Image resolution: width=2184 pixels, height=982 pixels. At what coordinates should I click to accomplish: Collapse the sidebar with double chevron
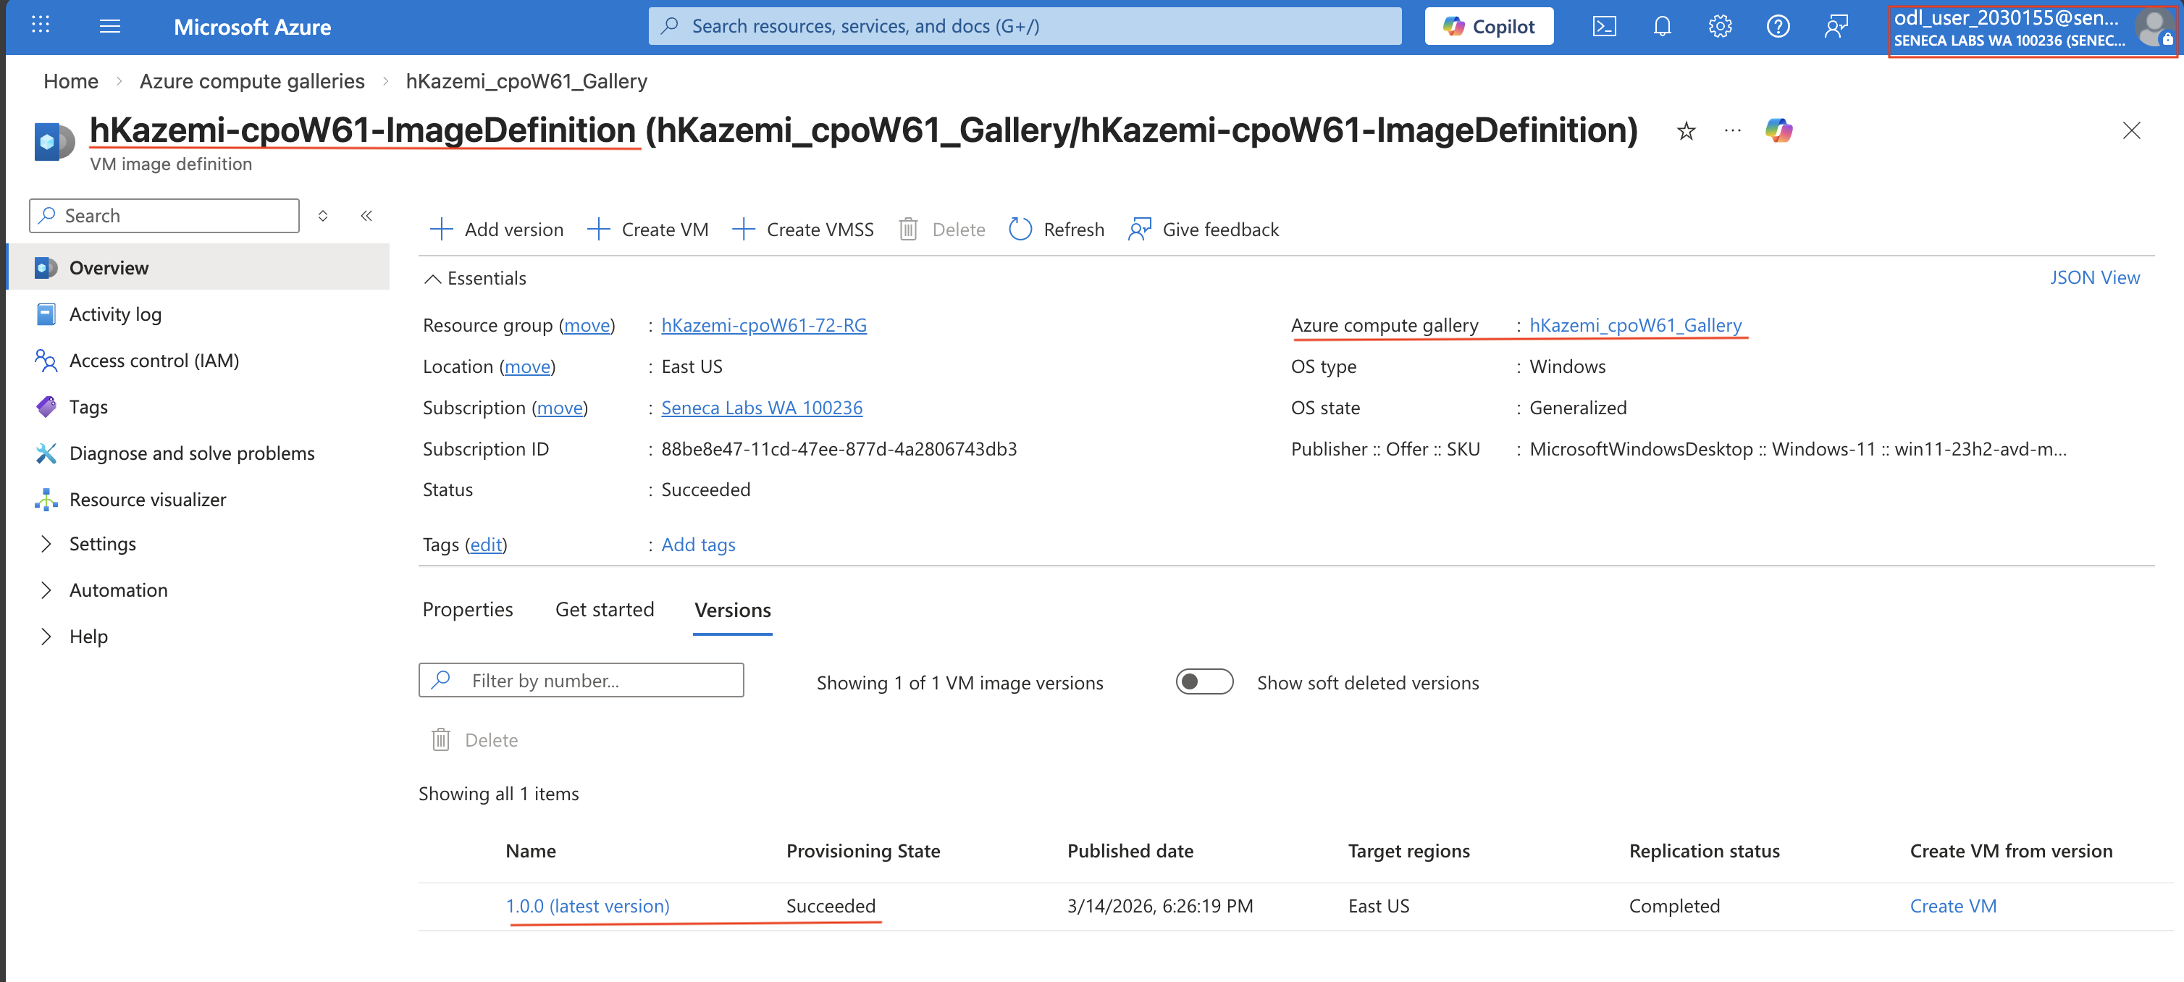366,215
